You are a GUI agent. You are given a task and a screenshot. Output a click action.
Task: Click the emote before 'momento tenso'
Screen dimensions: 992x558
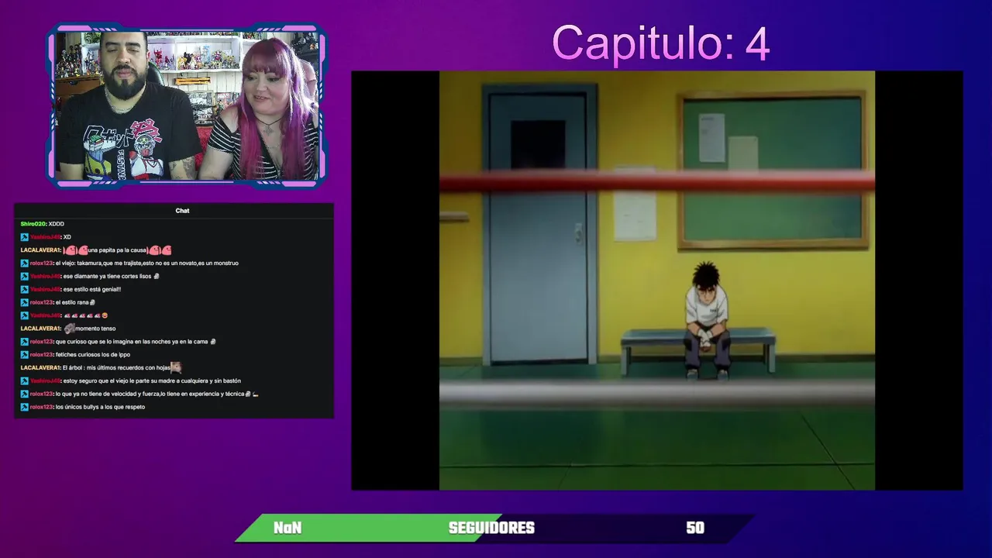click(69, 329)
